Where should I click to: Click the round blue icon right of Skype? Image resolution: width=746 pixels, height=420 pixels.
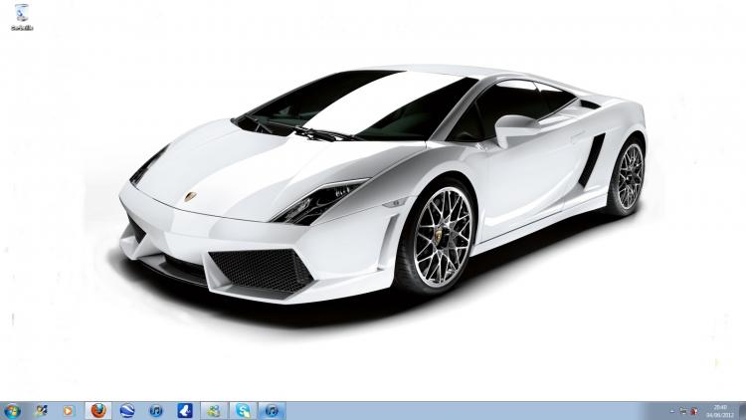tap(272, 410)
